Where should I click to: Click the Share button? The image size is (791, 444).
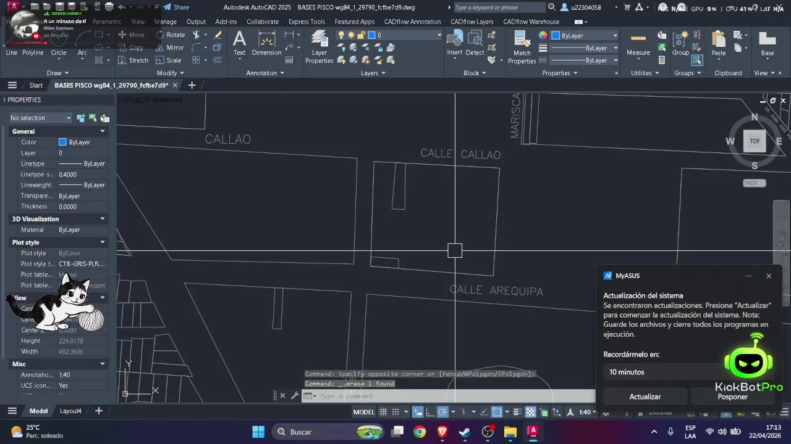176,7
